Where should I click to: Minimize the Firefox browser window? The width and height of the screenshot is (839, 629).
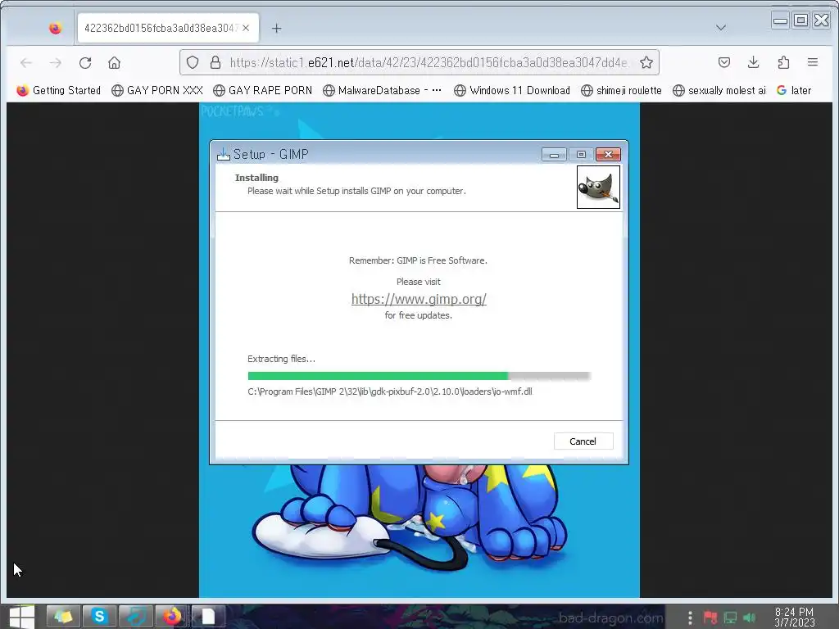pos(780,20)
